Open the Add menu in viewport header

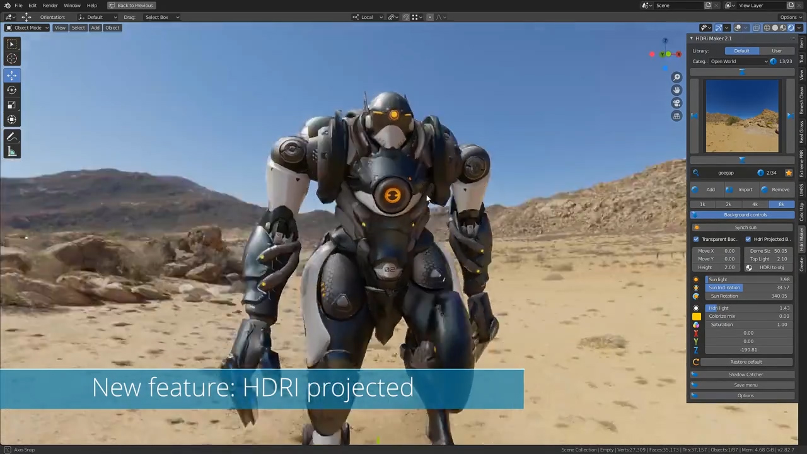click(95, 28)
